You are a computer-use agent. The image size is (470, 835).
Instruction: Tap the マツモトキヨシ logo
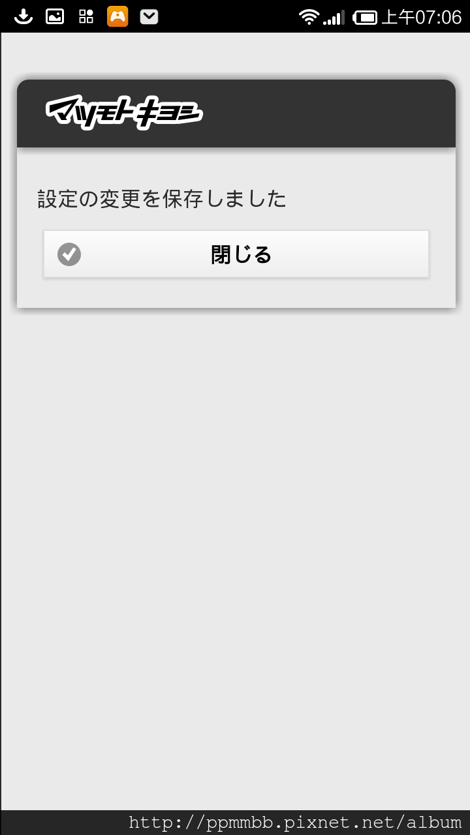124,114
